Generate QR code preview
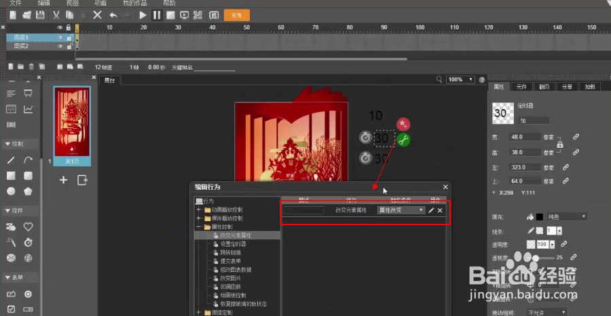 [x=198, y=15]
